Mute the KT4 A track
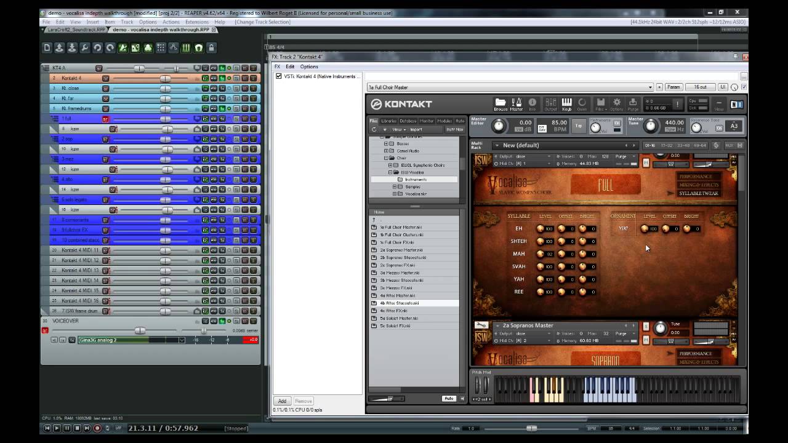This screenshot has height=443, width=788. (x=245, y=68)
